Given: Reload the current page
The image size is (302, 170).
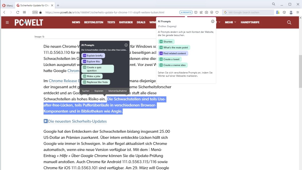Looking at the screenshot, I should (x=18, y=12).
